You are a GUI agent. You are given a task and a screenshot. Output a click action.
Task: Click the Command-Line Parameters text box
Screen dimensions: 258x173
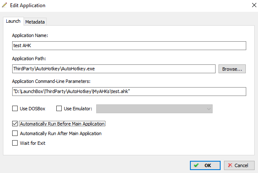click(x=129, y=91)
